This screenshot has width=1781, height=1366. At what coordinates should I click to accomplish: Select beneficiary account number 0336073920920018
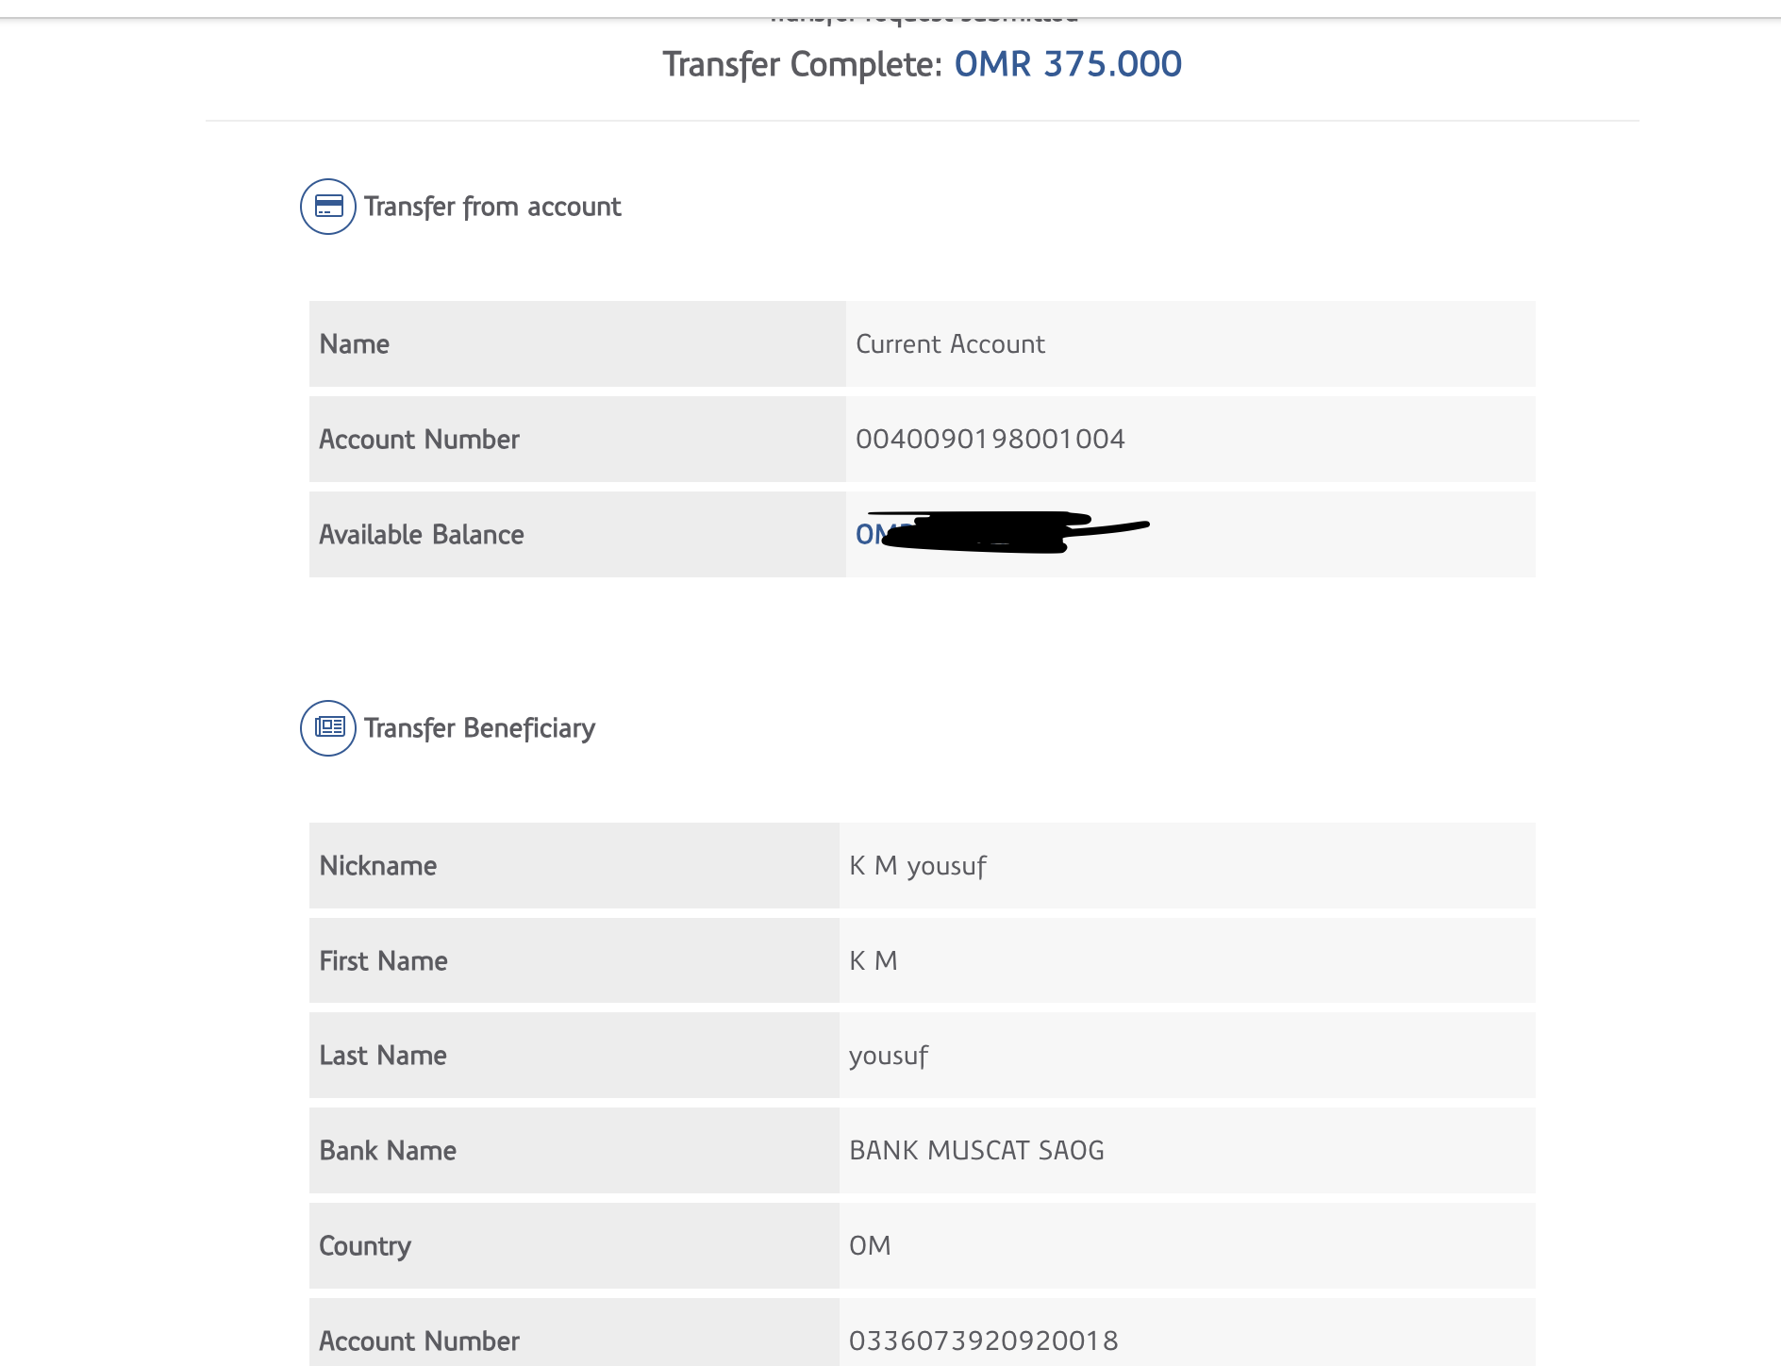(983, 1341)
